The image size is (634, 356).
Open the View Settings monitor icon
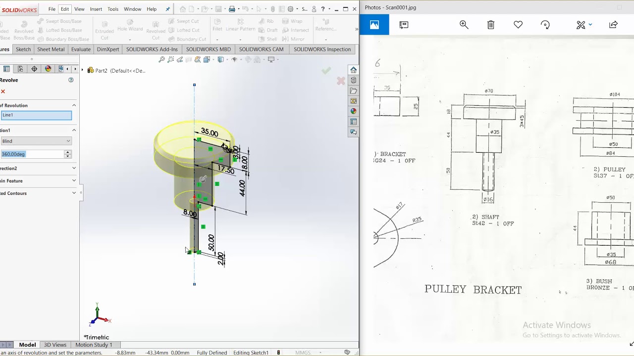click(x=271, y=59)
